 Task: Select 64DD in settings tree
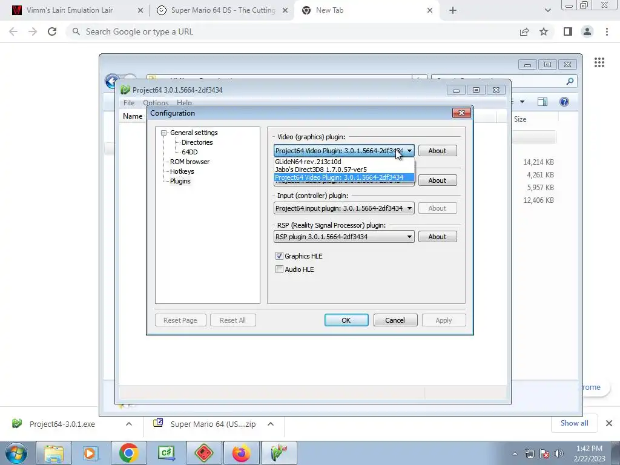[190, 152]
